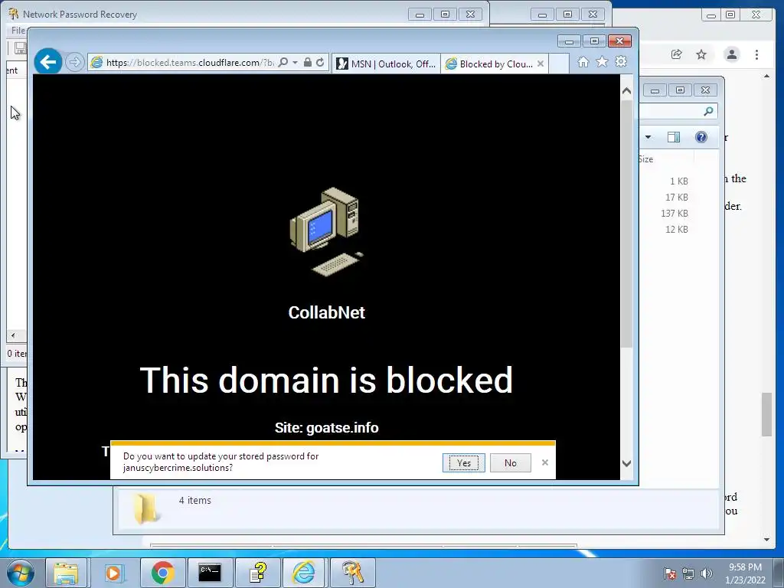Screen dimensions: 784x588
Task: Switch to Internet Explorer taskbar icon
Action: [304, 573]
